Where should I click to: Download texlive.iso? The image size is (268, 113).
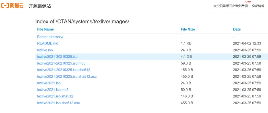(45, 50)
